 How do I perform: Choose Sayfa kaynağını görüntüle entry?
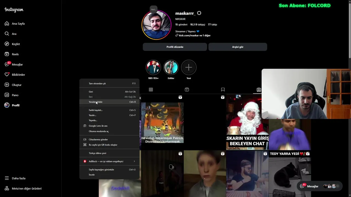point(109,170)
